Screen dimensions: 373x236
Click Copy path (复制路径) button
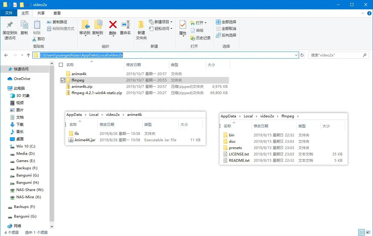tap(57, 22)
